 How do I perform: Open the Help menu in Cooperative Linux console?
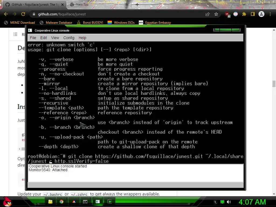click(82, 38)
